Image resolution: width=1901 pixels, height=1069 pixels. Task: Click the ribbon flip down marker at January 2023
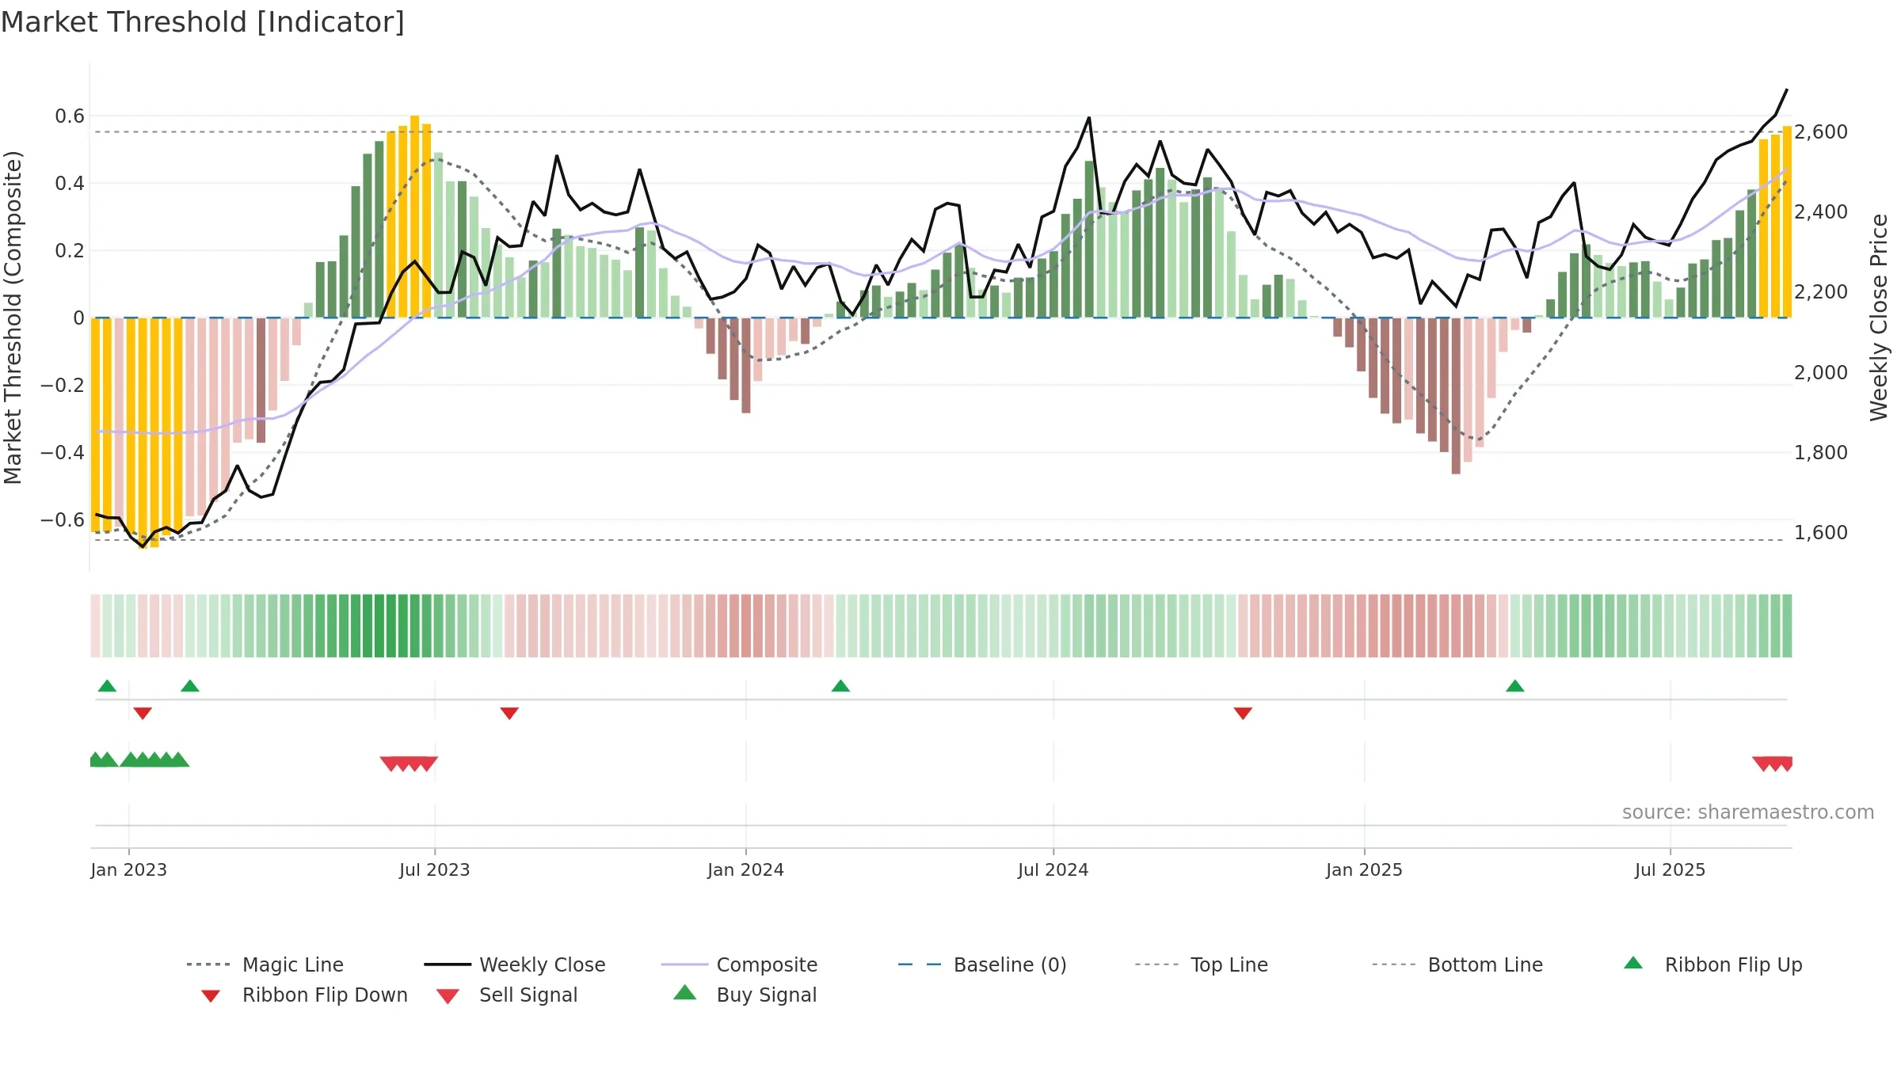pos(143,713)
